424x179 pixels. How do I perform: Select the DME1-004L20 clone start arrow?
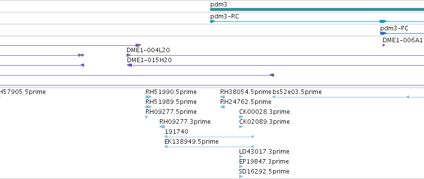coord(129,55)
